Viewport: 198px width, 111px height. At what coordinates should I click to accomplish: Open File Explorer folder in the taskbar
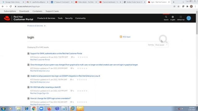(19, 109)
